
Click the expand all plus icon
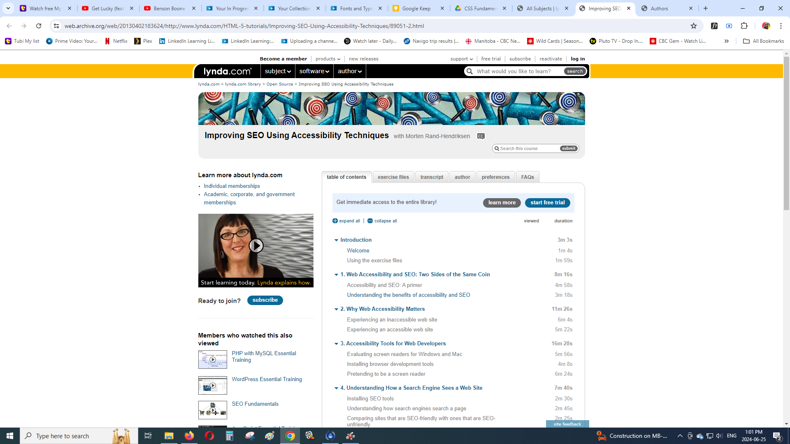[x=335, y=221]
